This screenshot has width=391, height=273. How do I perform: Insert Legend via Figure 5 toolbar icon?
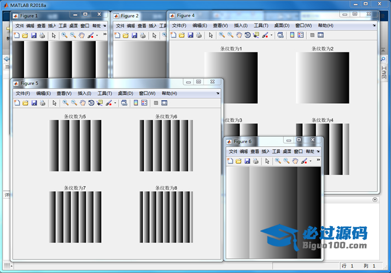pos(144,103)
